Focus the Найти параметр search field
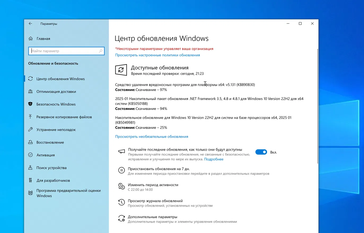This screenshot has height=233, width=364. [66, 51]
